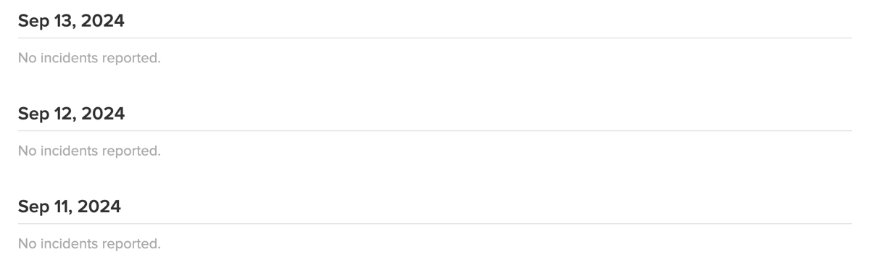The image size is (870, 268).
Task: Click '2024' in the Sep 11 heading
Action: pos(100,206)
